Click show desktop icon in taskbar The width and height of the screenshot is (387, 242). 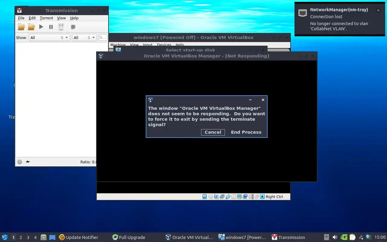click(x=52, y=237)
